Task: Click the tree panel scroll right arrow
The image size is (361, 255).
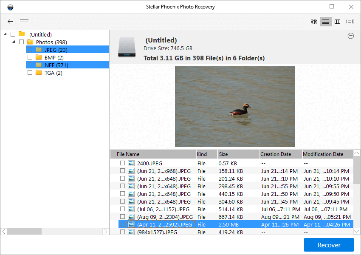Action: tap(105, 232)
